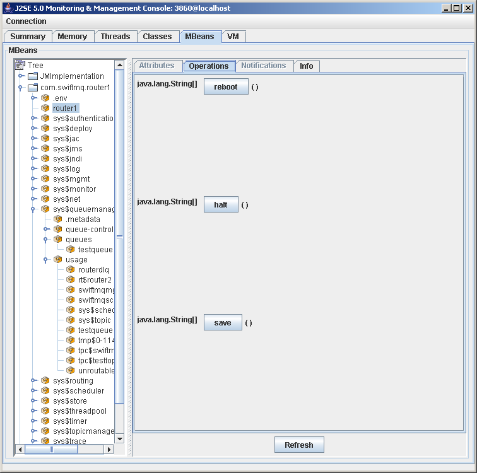477x473 pixels.
Task: Click the bean icon beside sys$store
Action: click(45, 401)
